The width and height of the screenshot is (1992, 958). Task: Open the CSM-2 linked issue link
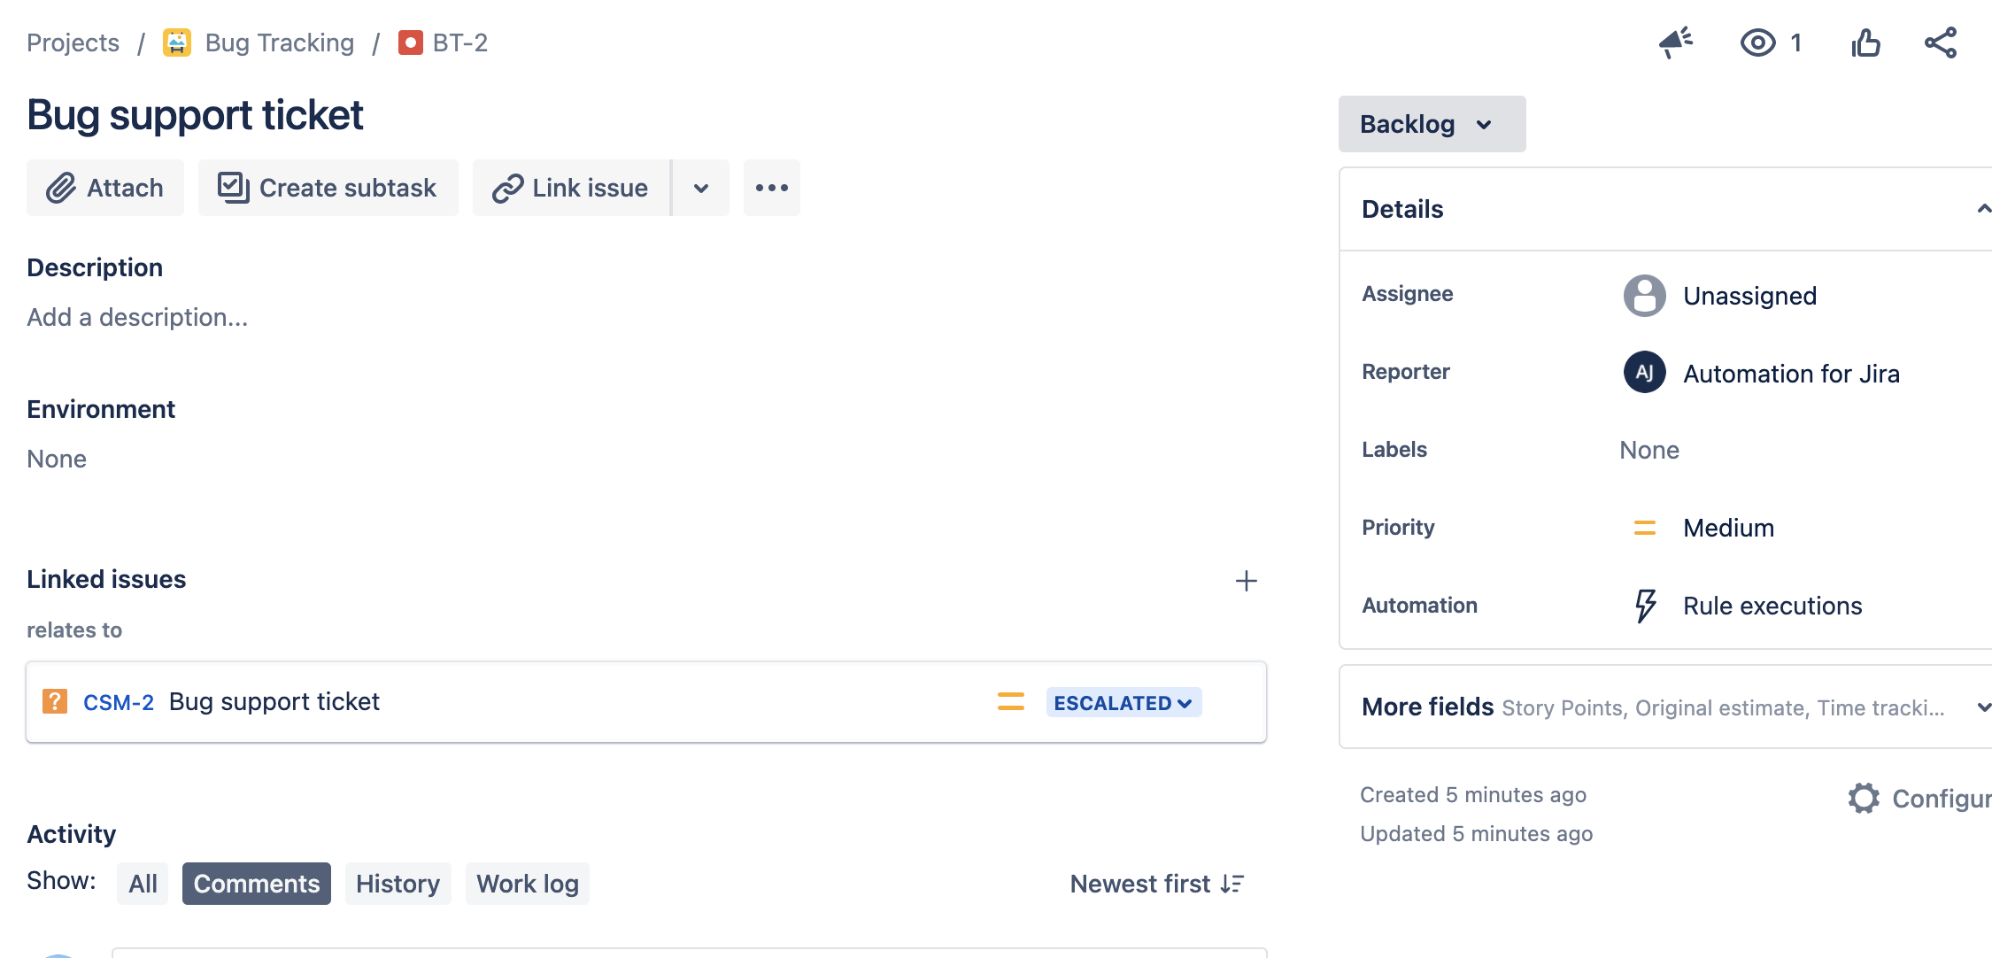click(119, 702)
